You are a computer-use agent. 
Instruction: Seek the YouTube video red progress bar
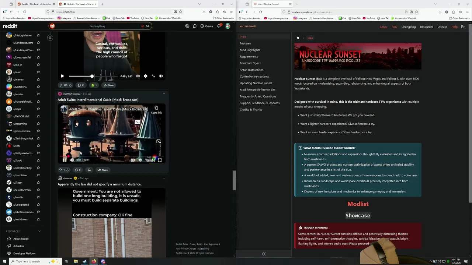[112, 156]
